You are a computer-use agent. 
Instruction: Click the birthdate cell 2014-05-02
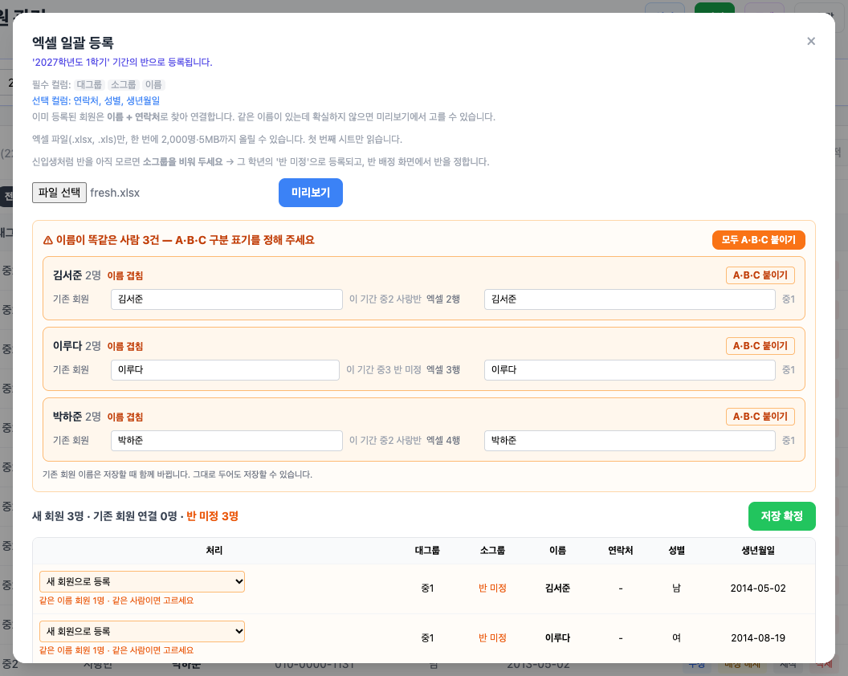[758, 588]
